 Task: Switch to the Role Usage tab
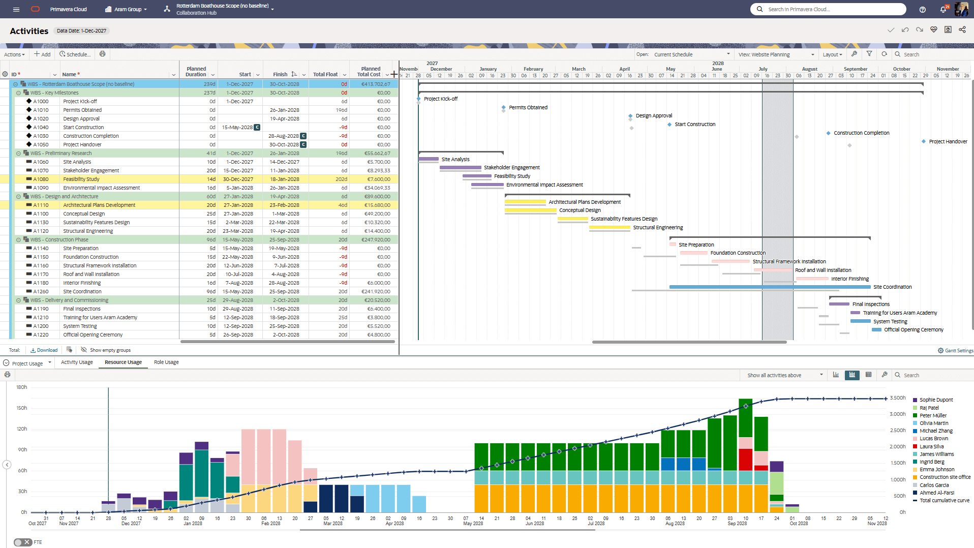pyautogui.click(x=166, y=362)
